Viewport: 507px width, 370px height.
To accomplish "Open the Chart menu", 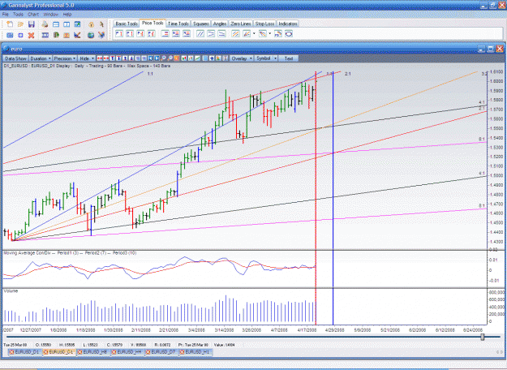I will 33,15.
